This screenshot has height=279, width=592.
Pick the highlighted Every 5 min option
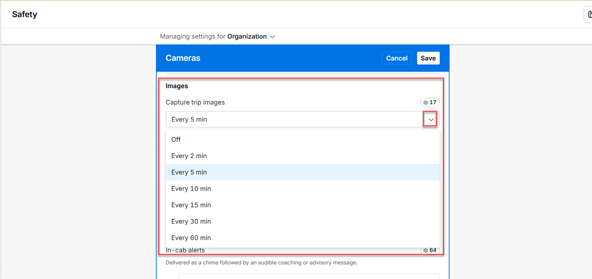coord(189,172)
